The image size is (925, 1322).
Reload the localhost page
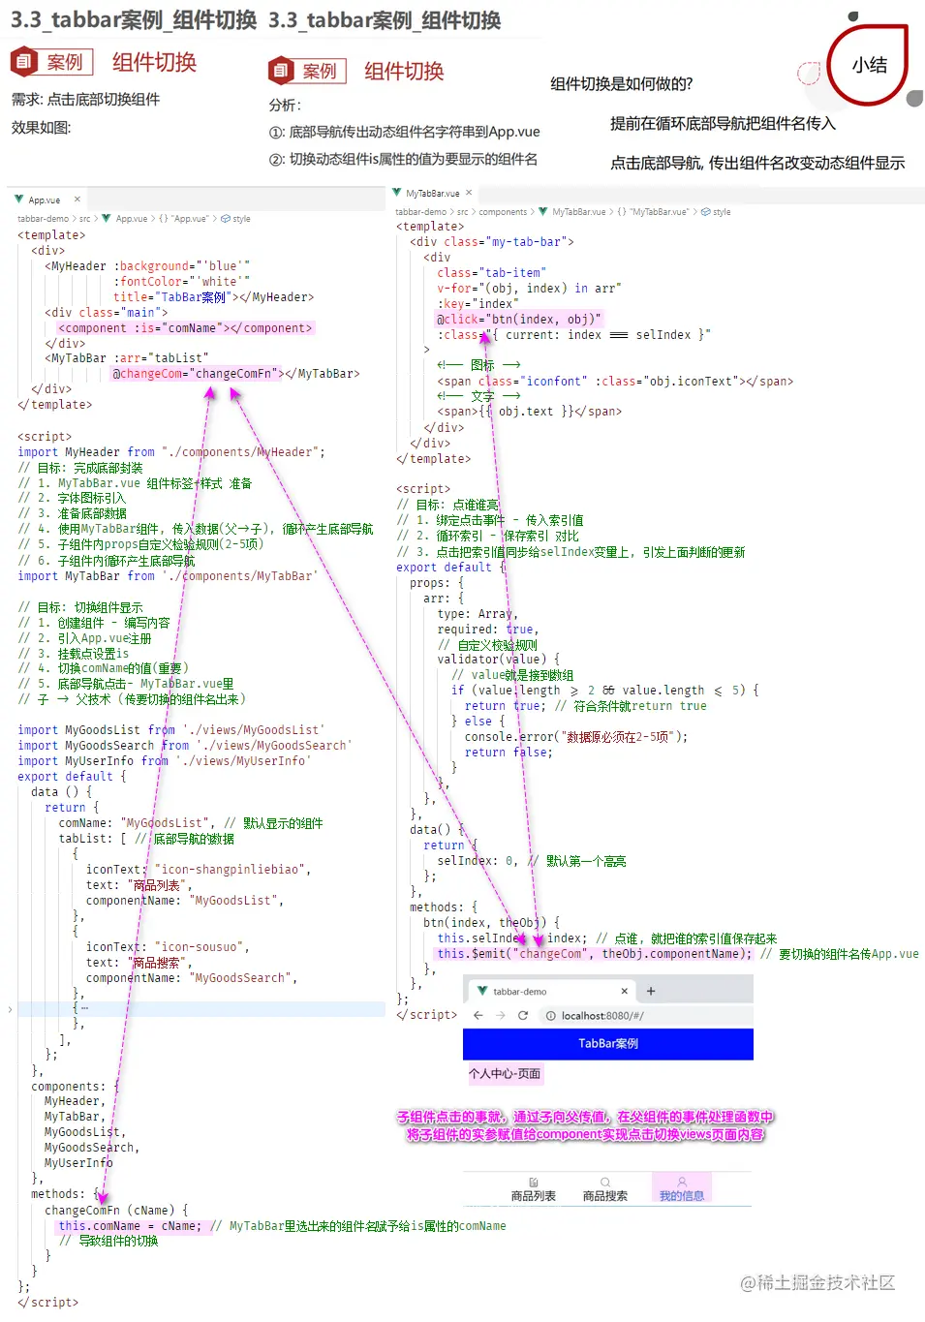(x=523, y=1015)
